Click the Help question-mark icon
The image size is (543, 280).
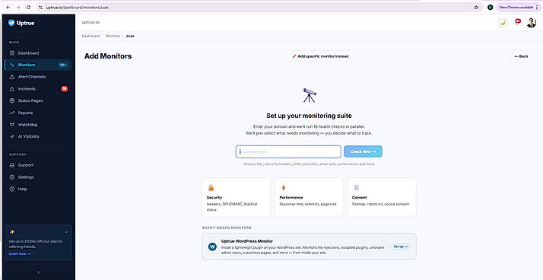tap(12, 189)
